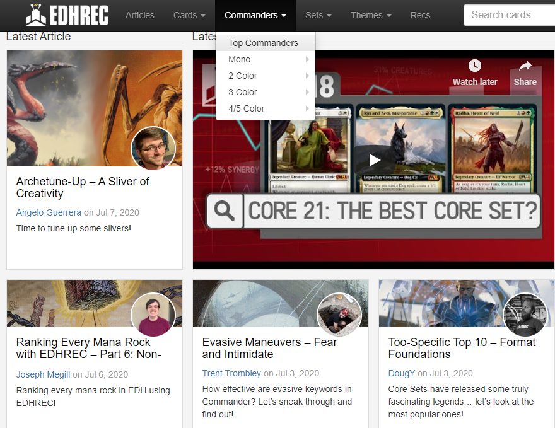Open the Evasive Maneuvers article thumbnail
The image size is (555, 428).
pyautogui.click(x=281, y=303)
